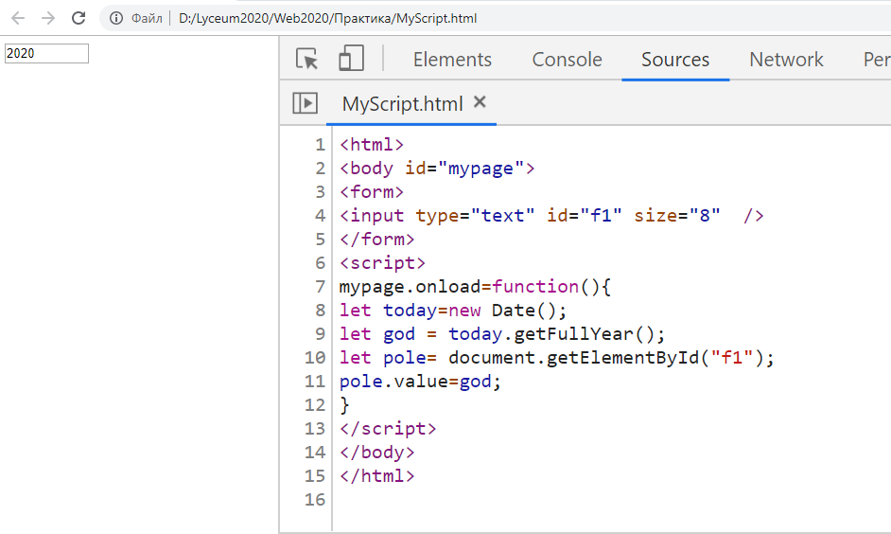Select the MyScript.html file tab
The image size is (891, 534).
(402, 104)
